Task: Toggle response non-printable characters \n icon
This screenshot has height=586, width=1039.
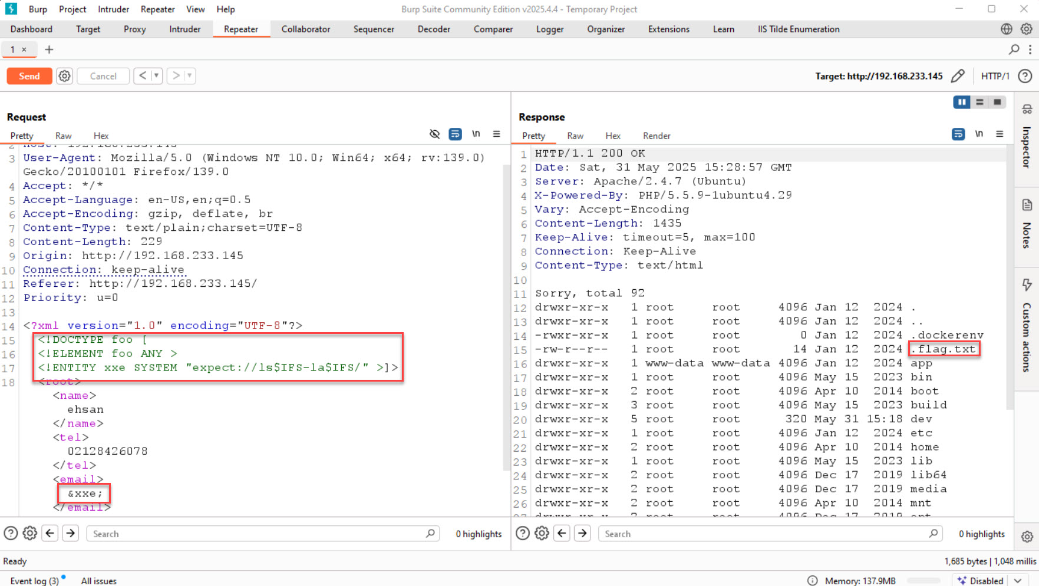Action: [979, 134]
